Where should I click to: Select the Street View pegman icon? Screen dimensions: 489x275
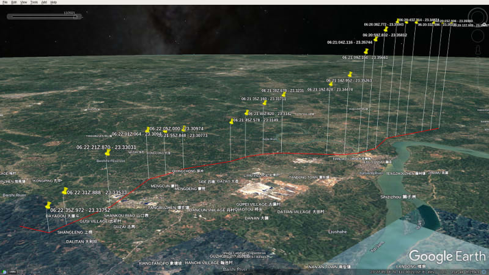pyautogui.click(x=478, y=50)
